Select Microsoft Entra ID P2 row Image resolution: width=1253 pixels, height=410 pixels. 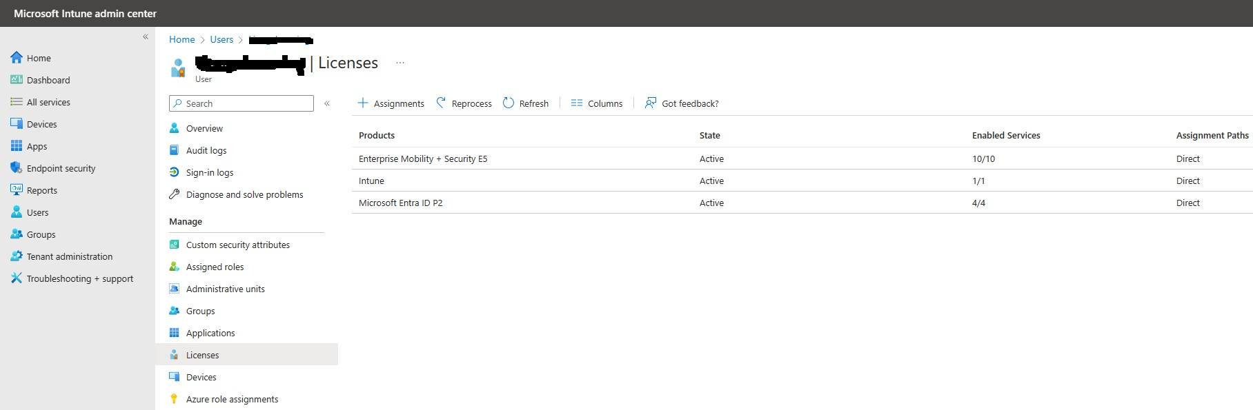[802, 203]
